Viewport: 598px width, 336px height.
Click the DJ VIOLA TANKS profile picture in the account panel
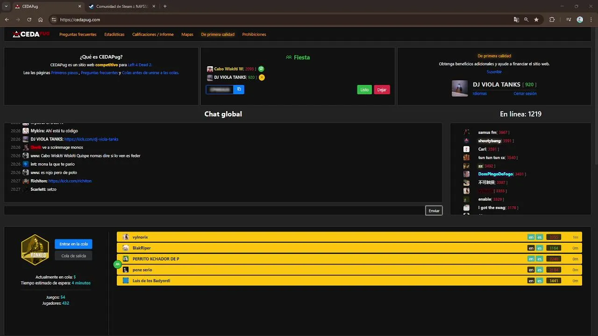pos(460,88)
